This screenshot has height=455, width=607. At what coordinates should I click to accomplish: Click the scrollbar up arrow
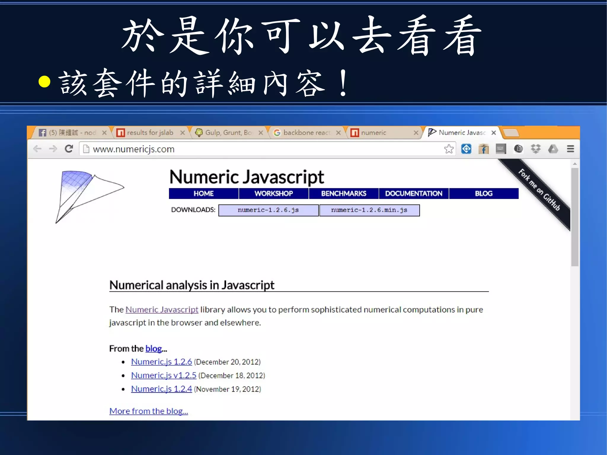575,164
